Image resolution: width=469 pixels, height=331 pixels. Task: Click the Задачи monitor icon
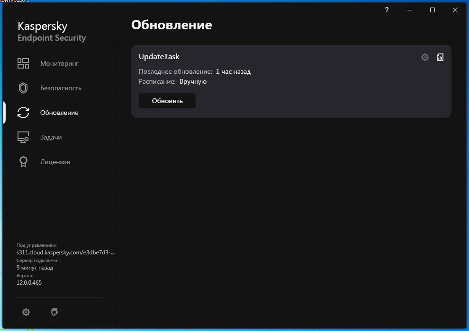click(23, 137)
